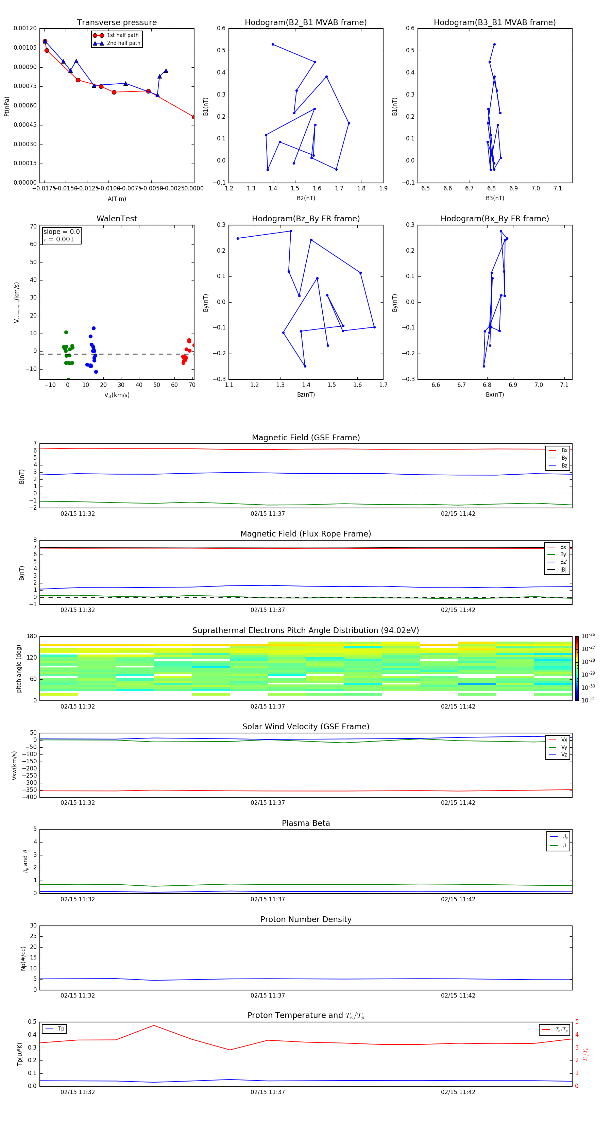The image size is (612, 1122).
Task: Click the "WalenTest" plot title
Action: 117,219
